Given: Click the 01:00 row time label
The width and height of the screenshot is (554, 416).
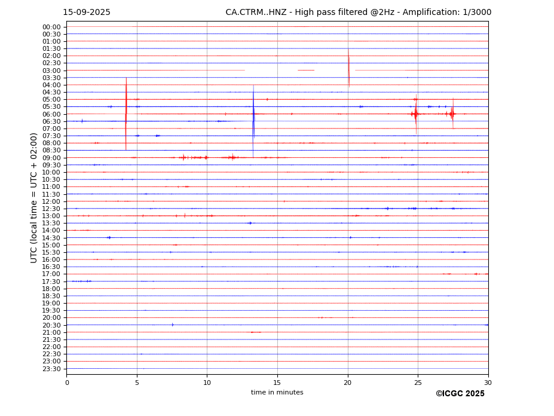Looking at the screenshot, I should [x=51, y=42].
